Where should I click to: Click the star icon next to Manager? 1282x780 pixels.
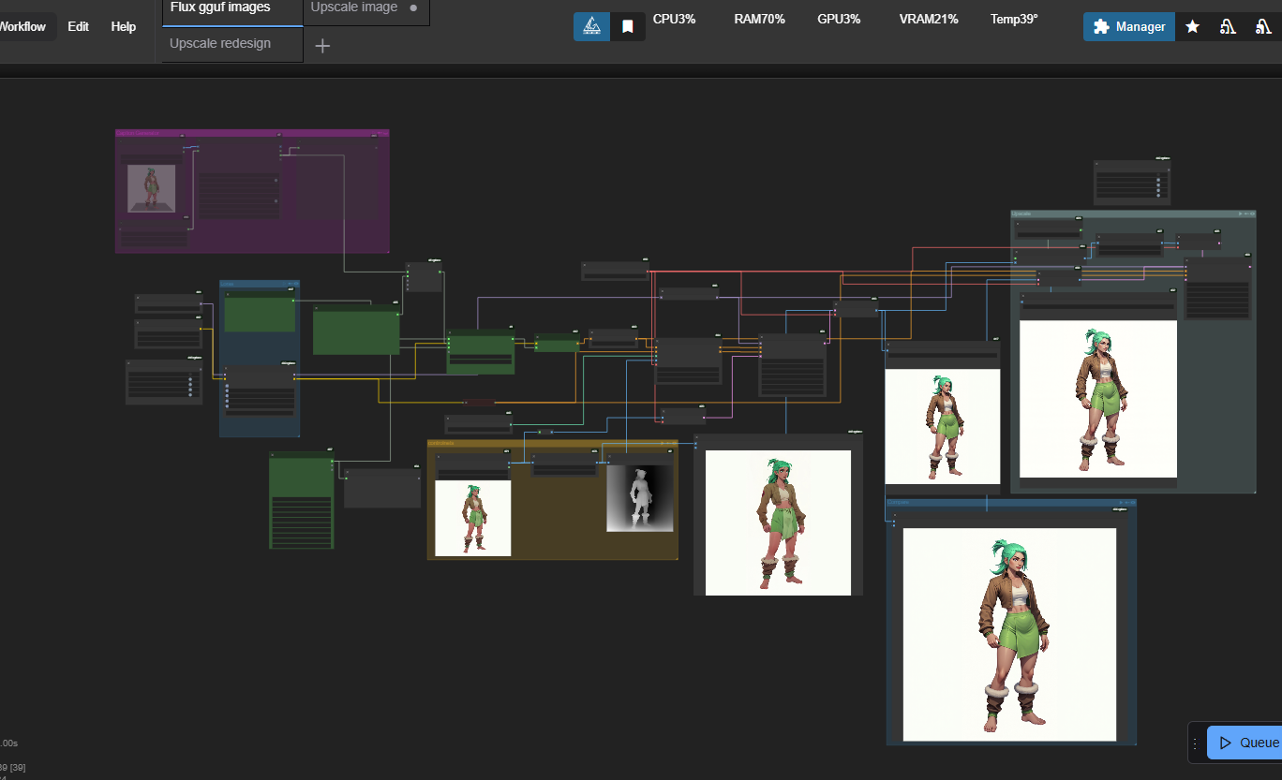pos(1192,27)
